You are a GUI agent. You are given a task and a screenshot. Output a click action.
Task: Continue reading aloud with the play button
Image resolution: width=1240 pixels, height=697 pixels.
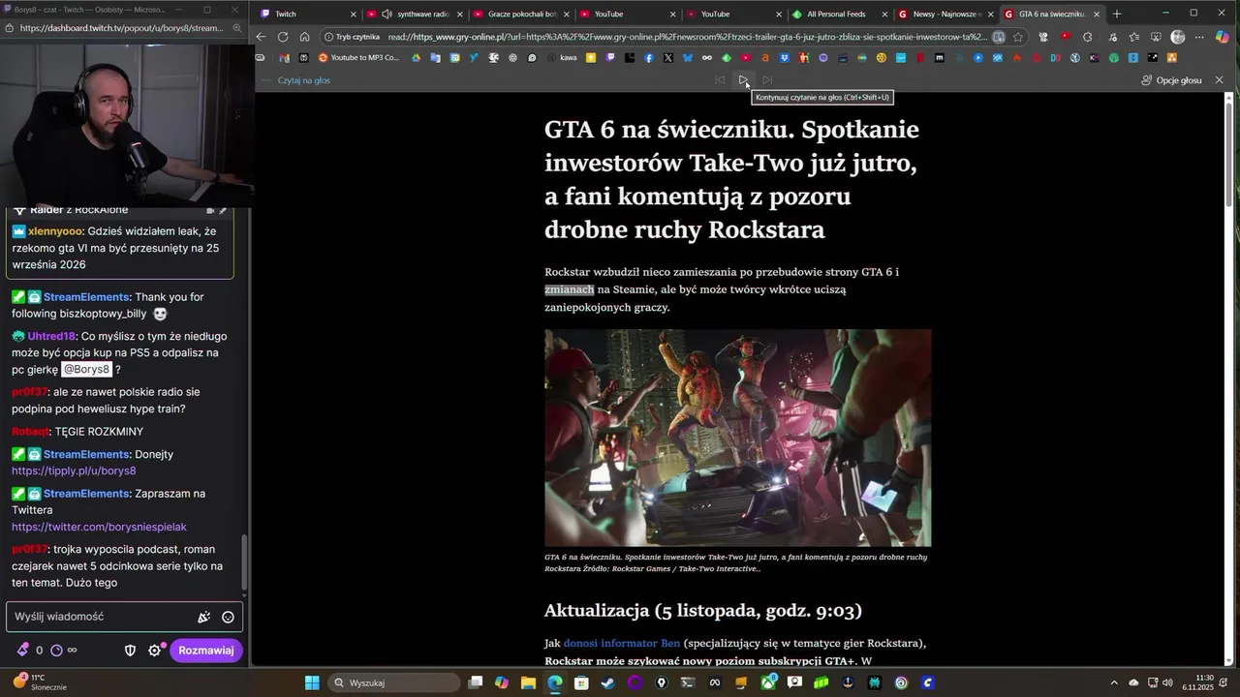(743, 80)
